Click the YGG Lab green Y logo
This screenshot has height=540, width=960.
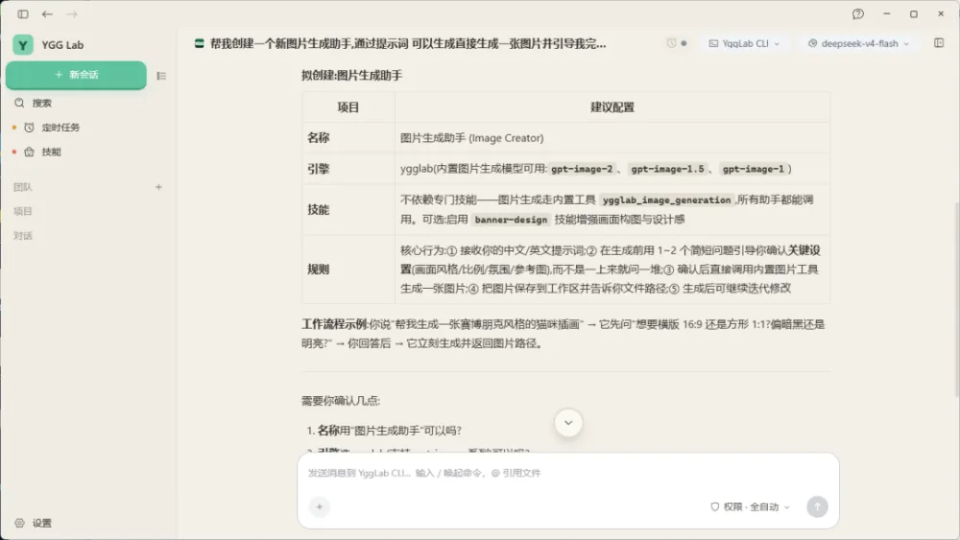tap(23, 45)
